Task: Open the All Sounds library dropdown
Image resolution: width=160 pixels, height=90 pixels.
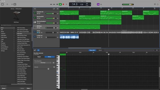Action: tap(19, 9)
